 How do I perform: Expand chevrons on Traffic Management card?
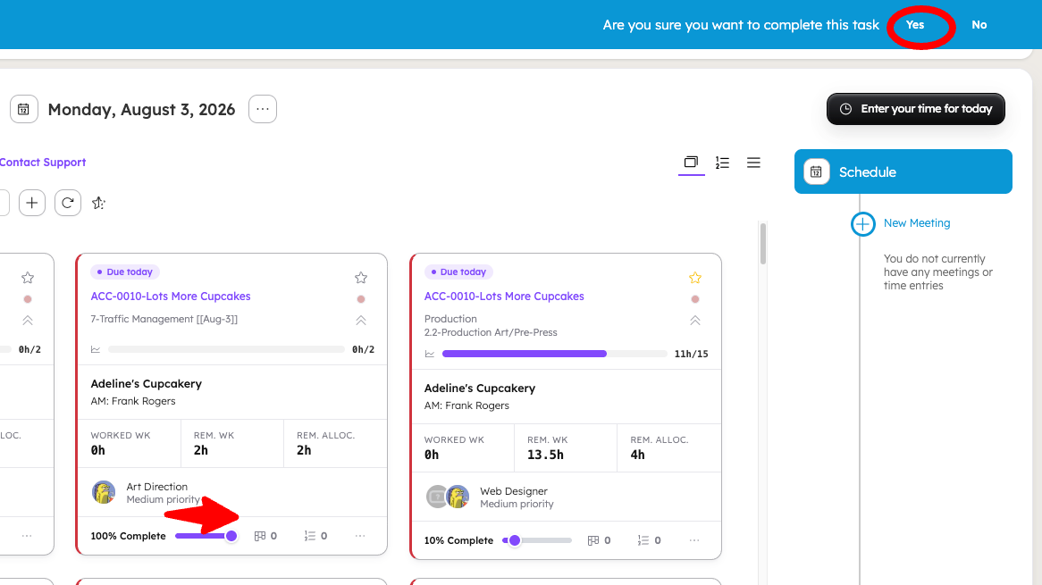point(361,320)
